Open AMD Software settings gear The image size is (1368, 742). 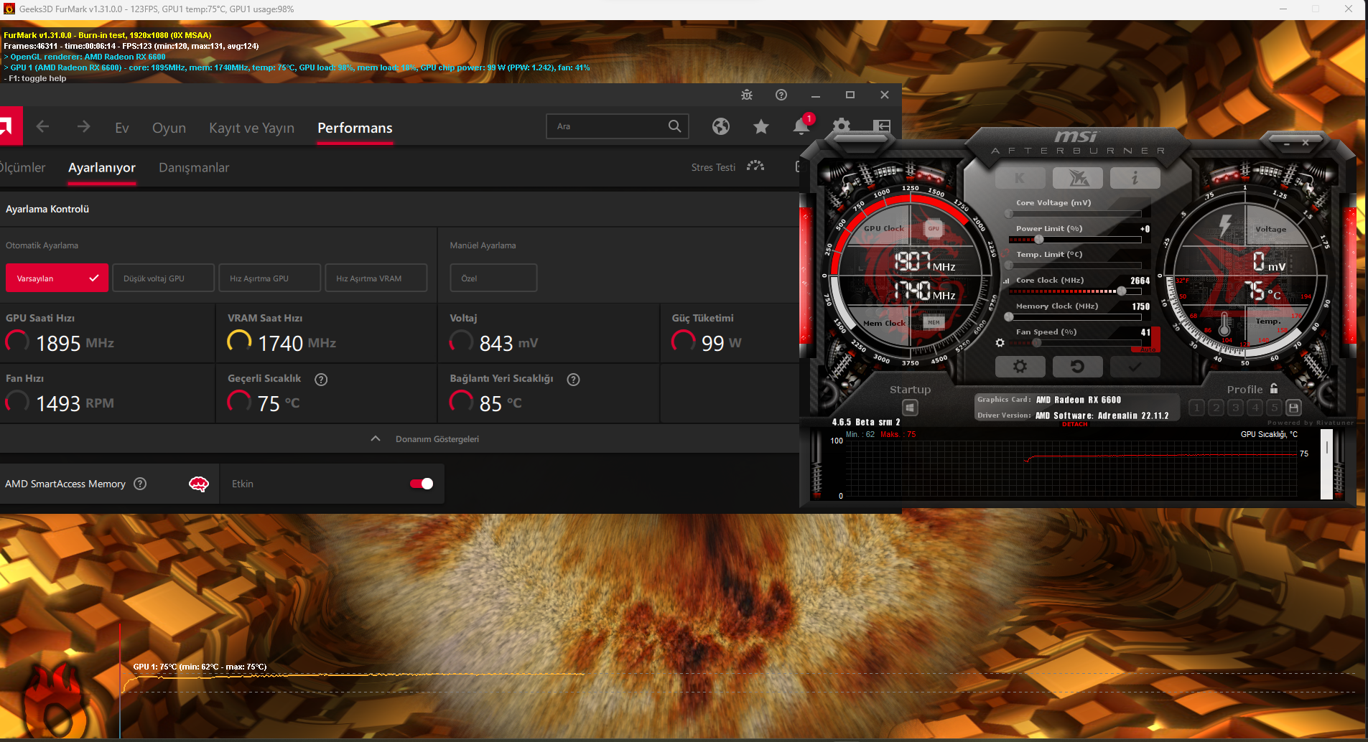[x=842, y=127]
